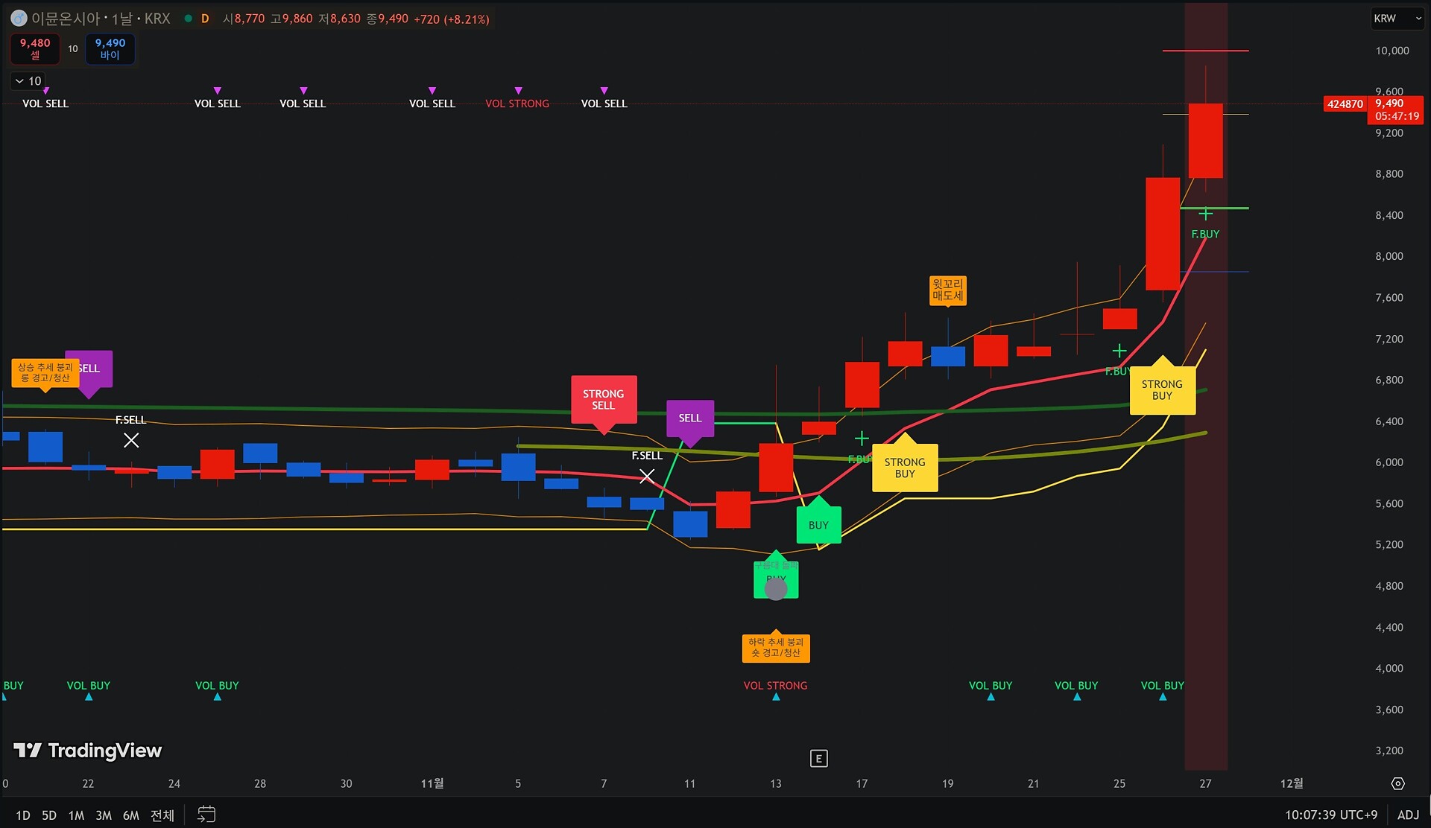The image size is (1431, 828).
Task: Click the E earnings marker on timeline
Action: [818, 759]
